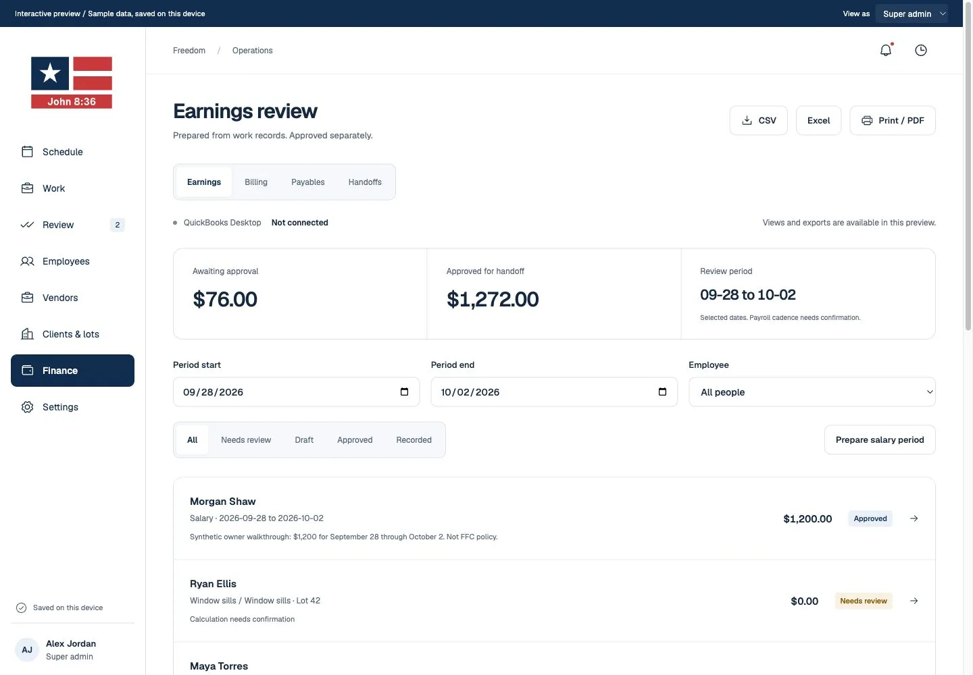Image resolution: width=973 pixels, height=675 pixels.
Task: Filter by Draft status
Action: point(304,440)
